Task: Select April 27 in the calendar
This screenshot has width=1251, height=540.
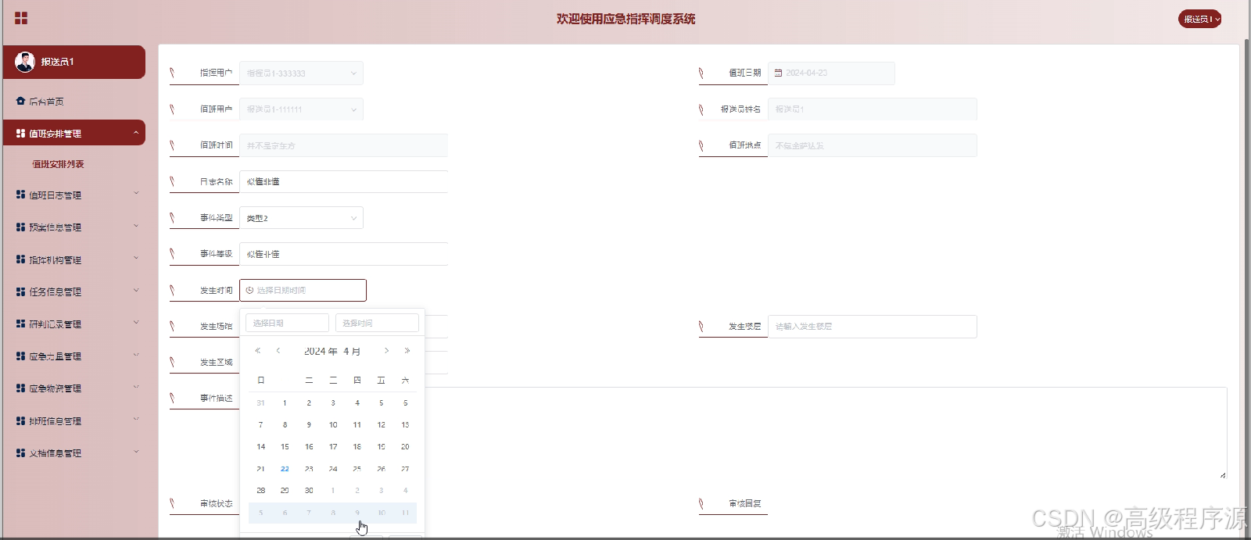Action: coord(405,469)
